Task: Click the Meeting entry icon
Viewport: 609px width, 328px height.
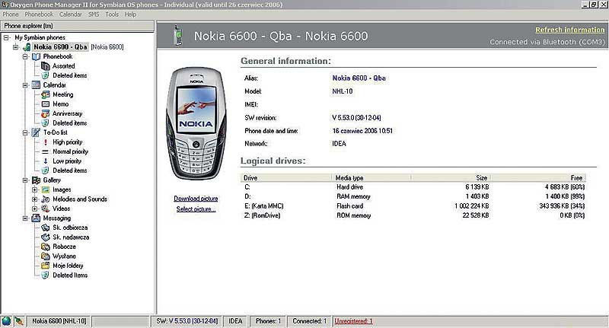Action: click(46, 94)
